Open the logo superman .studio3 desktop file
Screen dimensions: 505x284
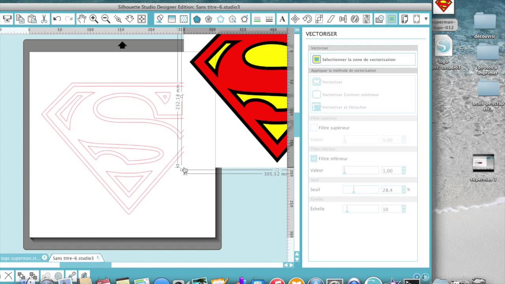point(443,52)
